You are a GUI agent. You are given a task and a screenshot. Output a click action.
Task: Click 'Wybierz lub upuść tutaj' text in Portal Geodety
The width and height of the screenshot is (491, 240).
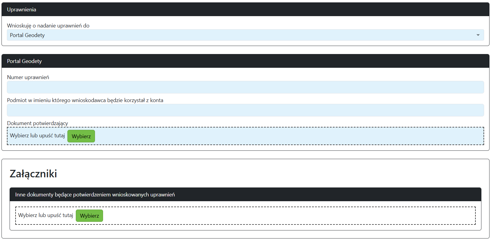[37, 136]
